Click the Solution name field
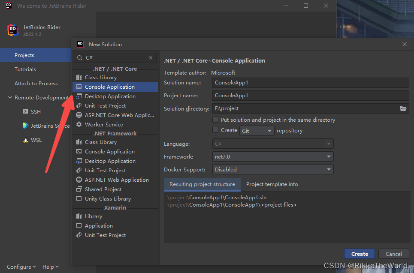The height and width of the screenshot is (273, 414). pyautogui.click(x=311, y=83)
